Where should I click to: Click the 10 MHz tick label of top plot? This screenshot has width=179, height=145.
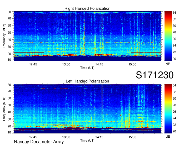(9, 60)
